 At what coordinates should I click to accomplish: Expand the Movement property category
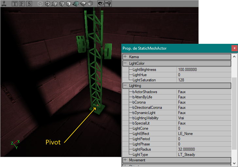coord(125,160)
